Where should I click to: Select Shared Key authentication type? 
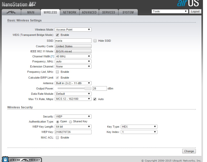(71, 122)
